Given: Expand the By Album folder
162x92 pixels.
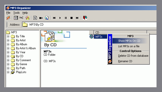Looking at the screenshot, I should (x=8, y=45).
